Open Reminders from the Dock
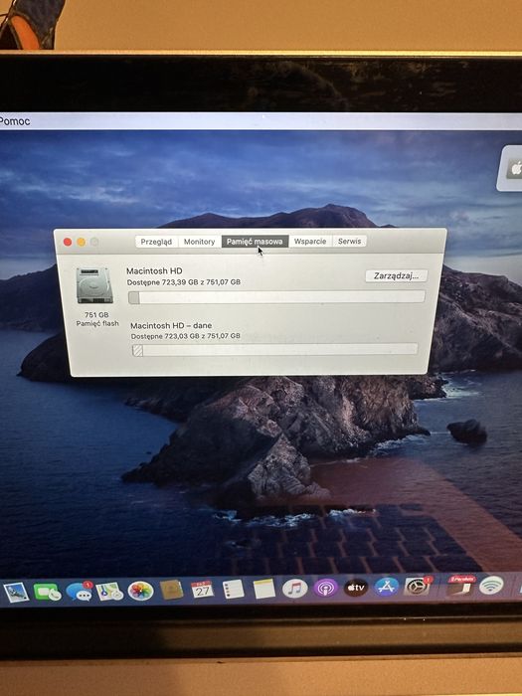Image resolution: width=522 pixels, height=696 pixels. 234,589
